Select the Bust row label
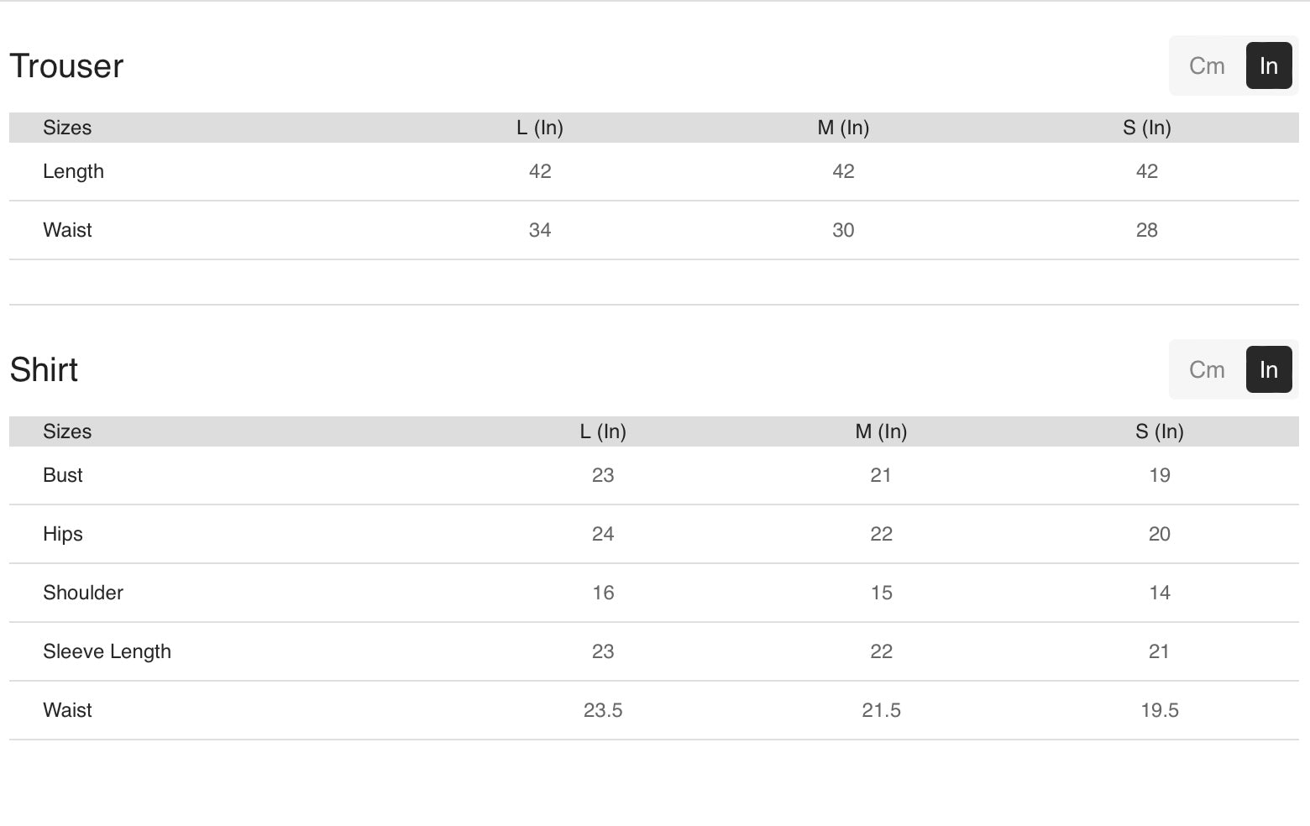Viewport: 1310px width, 826px height. coord(63,475)
